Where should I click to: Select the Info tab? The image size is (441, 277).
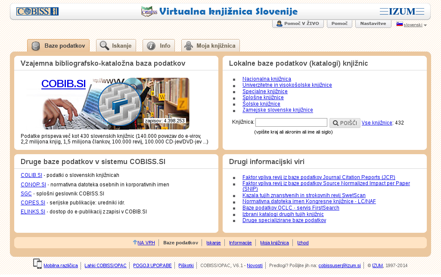pyautogui.click(x=158, y=46)
